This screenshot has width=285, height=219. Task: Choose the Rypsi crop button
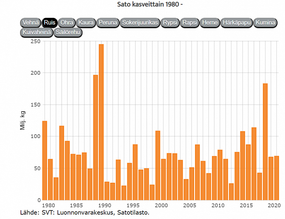[x=170, y=23]
